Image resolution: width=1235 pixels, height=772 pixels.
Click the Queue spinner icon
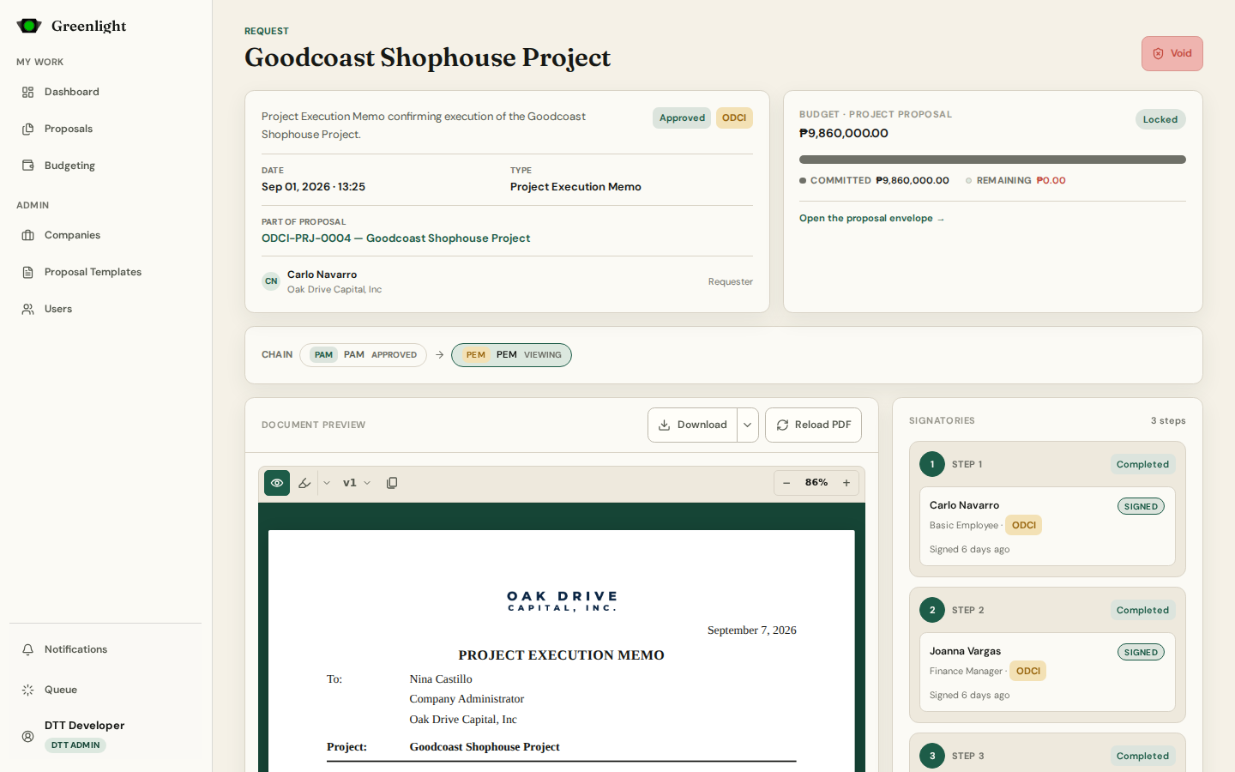[x=28, y=690]
